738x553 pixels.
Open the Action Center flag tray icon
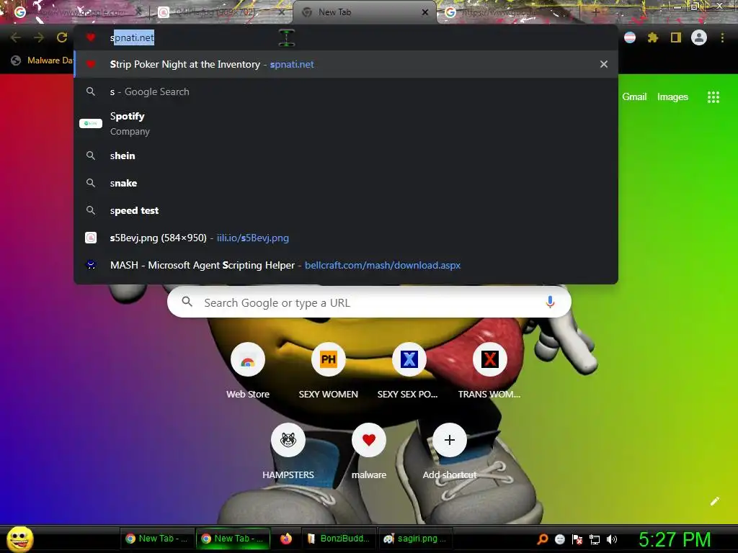(577, 539)
